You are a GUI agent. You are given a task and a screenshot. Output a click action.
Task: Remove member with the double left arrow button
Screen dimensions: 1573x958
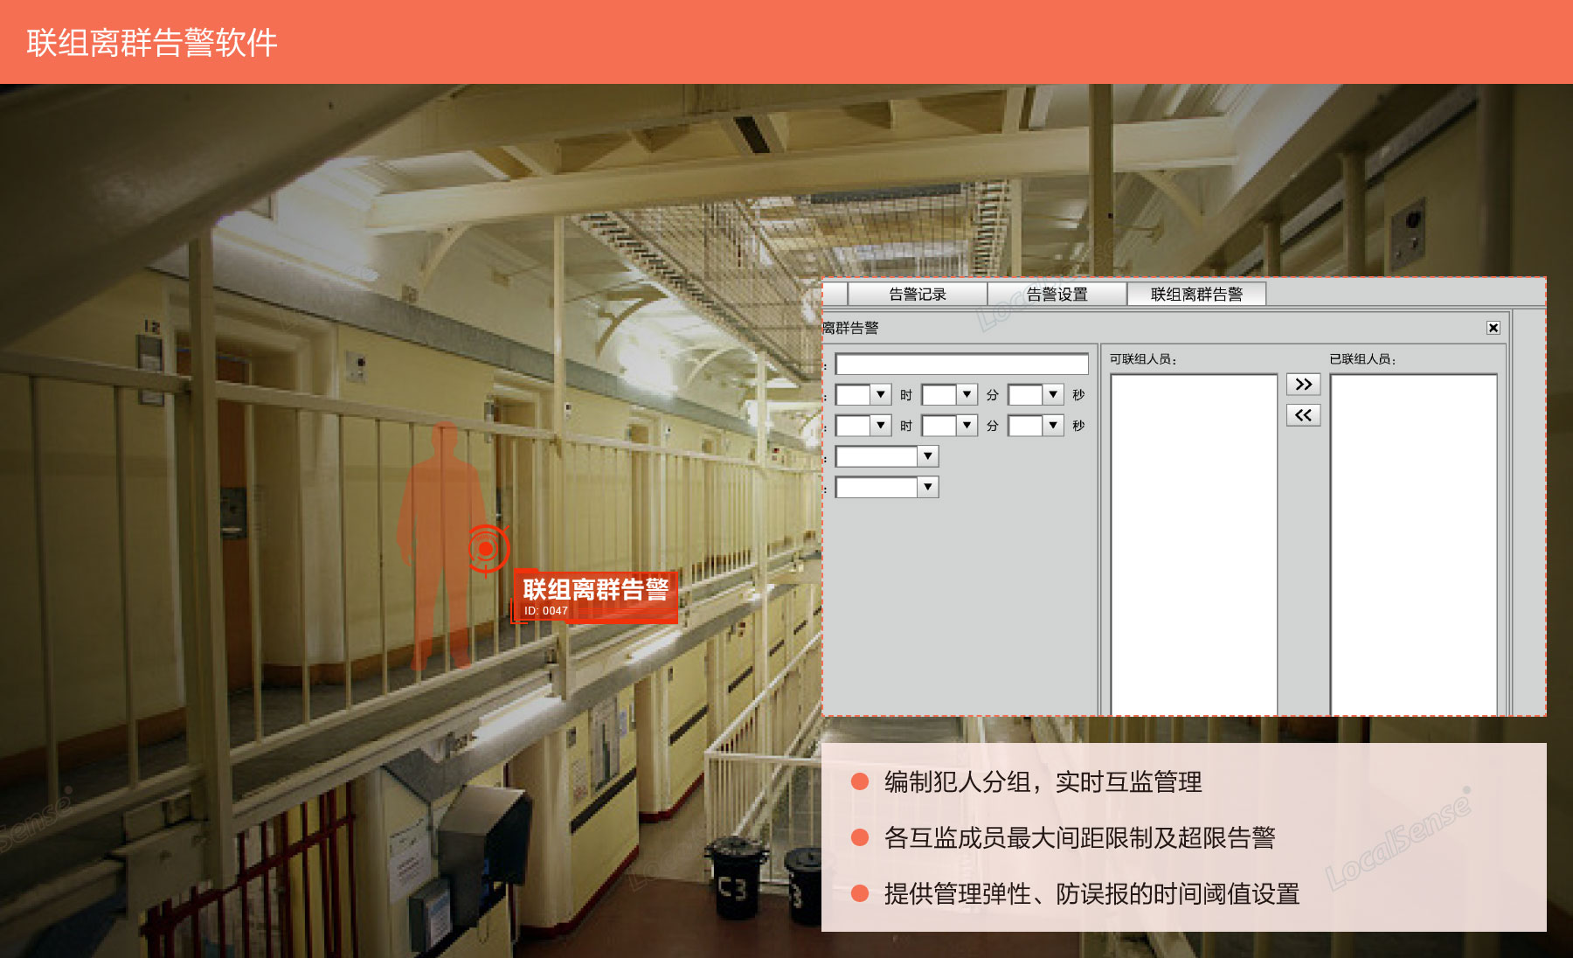tap(1303, 415)
